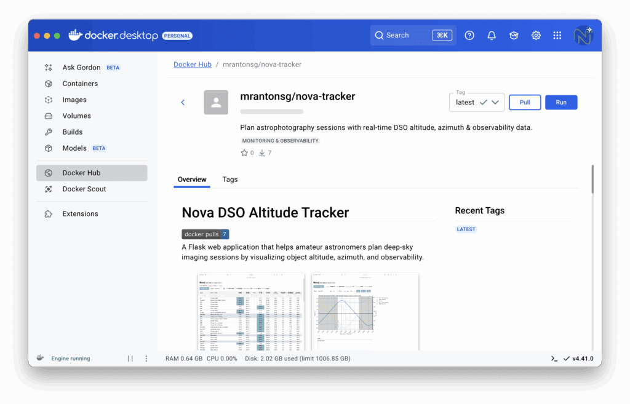The height and width of the screenshot is (404, 630).
Task: Click the Builds wrench icon
Action: pyautogui.click(x=49, y=132)
